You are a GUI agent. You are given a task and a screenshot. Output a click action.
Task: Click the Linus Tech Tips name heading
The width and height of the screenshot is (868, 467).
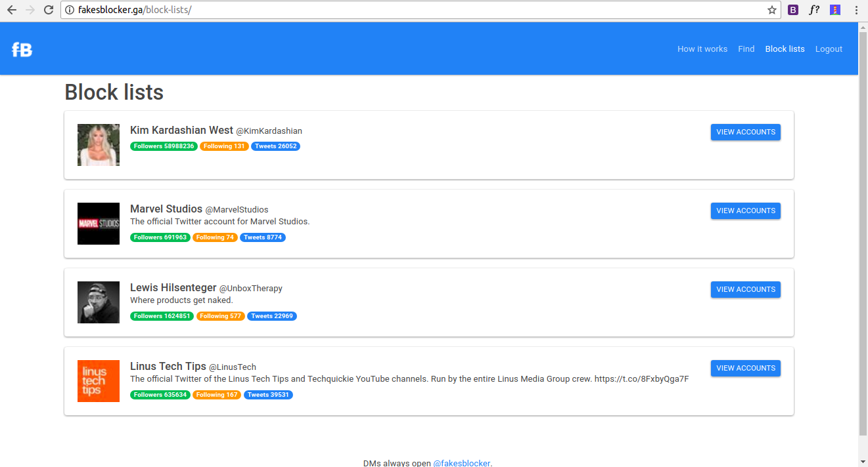point(168,366)
